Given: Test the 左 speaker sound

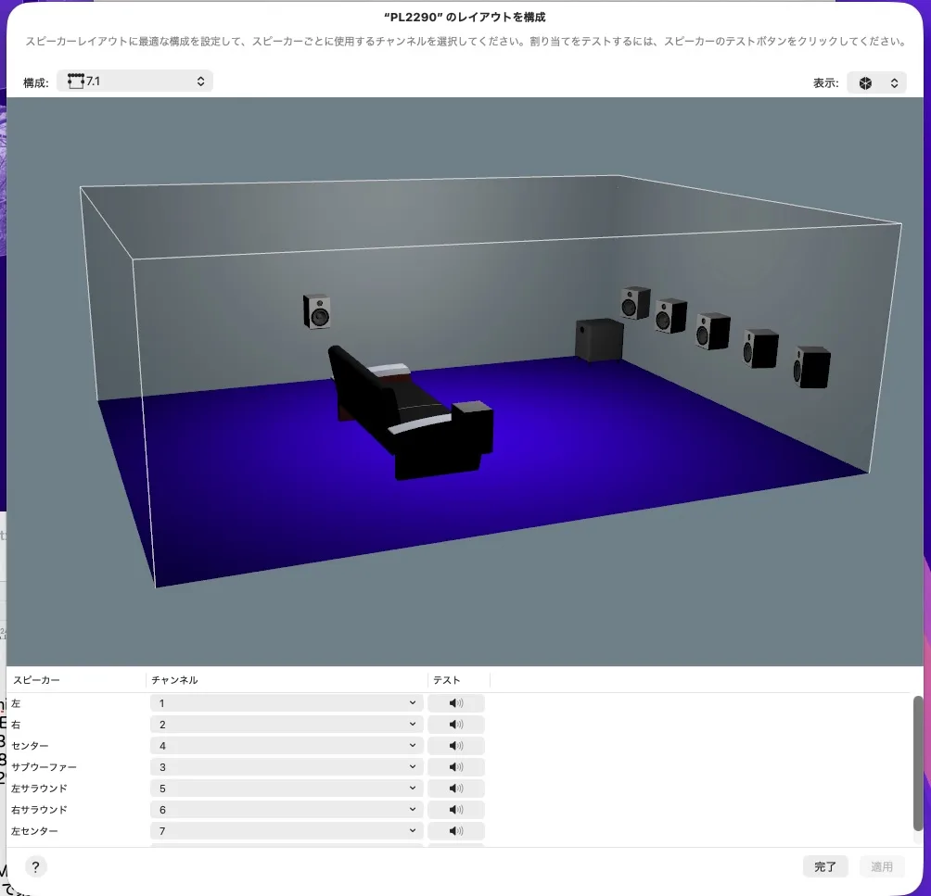Looking at the screenshot, I should (455, 703).
